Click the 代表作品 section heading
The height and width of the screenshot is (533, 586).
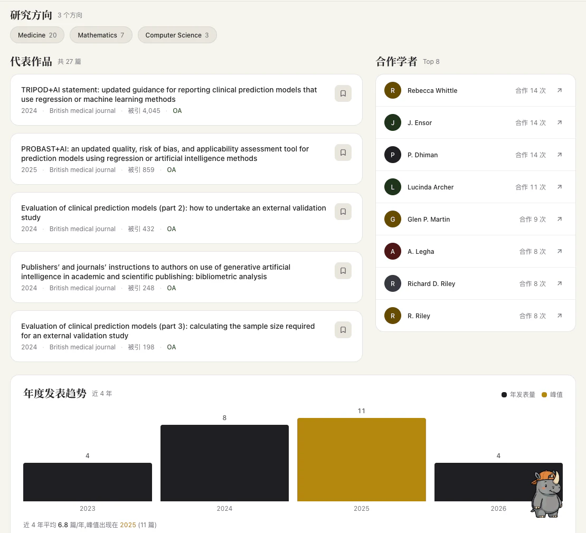[x=31, y=61]
